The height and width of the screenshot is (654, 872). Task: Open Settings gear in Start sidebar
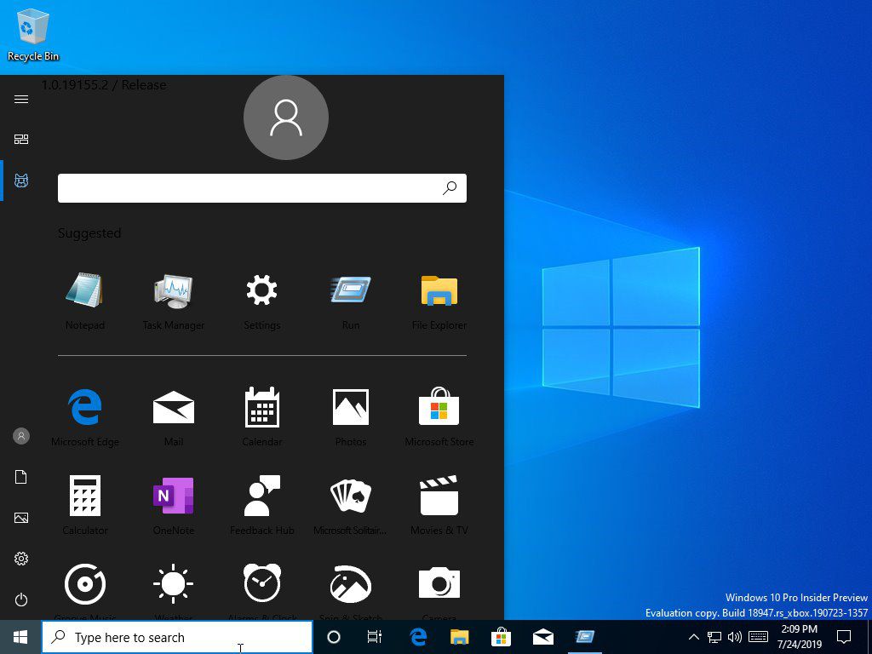[21, 559]
